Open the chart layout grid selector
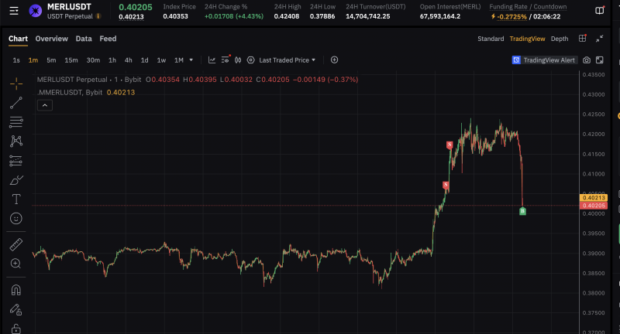 (582, 39)
